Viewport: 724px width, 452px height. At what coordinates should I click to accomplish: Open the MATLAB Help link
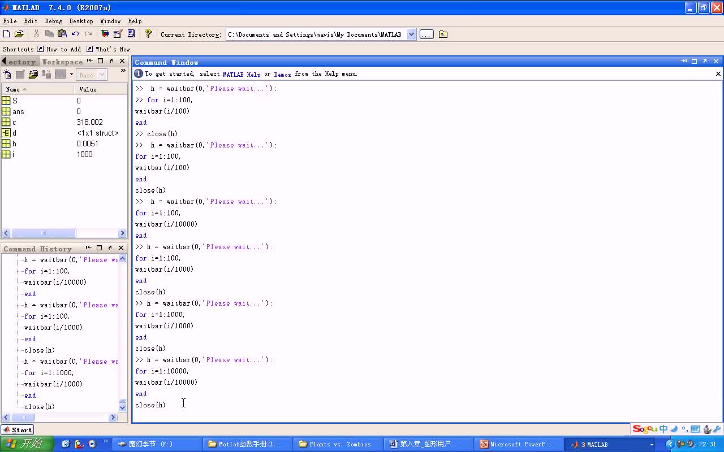pos(242,74)
